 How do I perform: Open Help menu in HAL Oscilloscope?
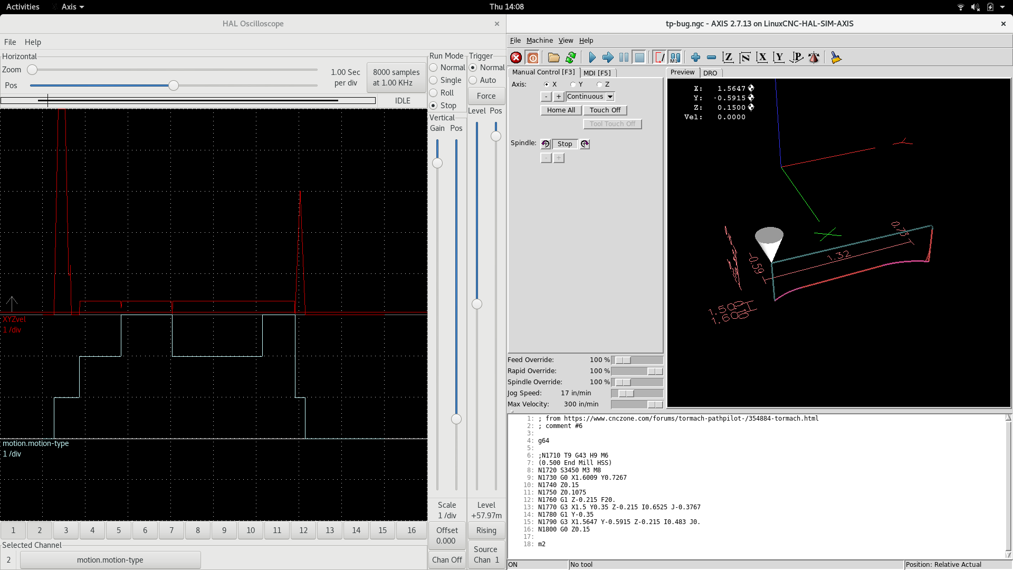33,42
